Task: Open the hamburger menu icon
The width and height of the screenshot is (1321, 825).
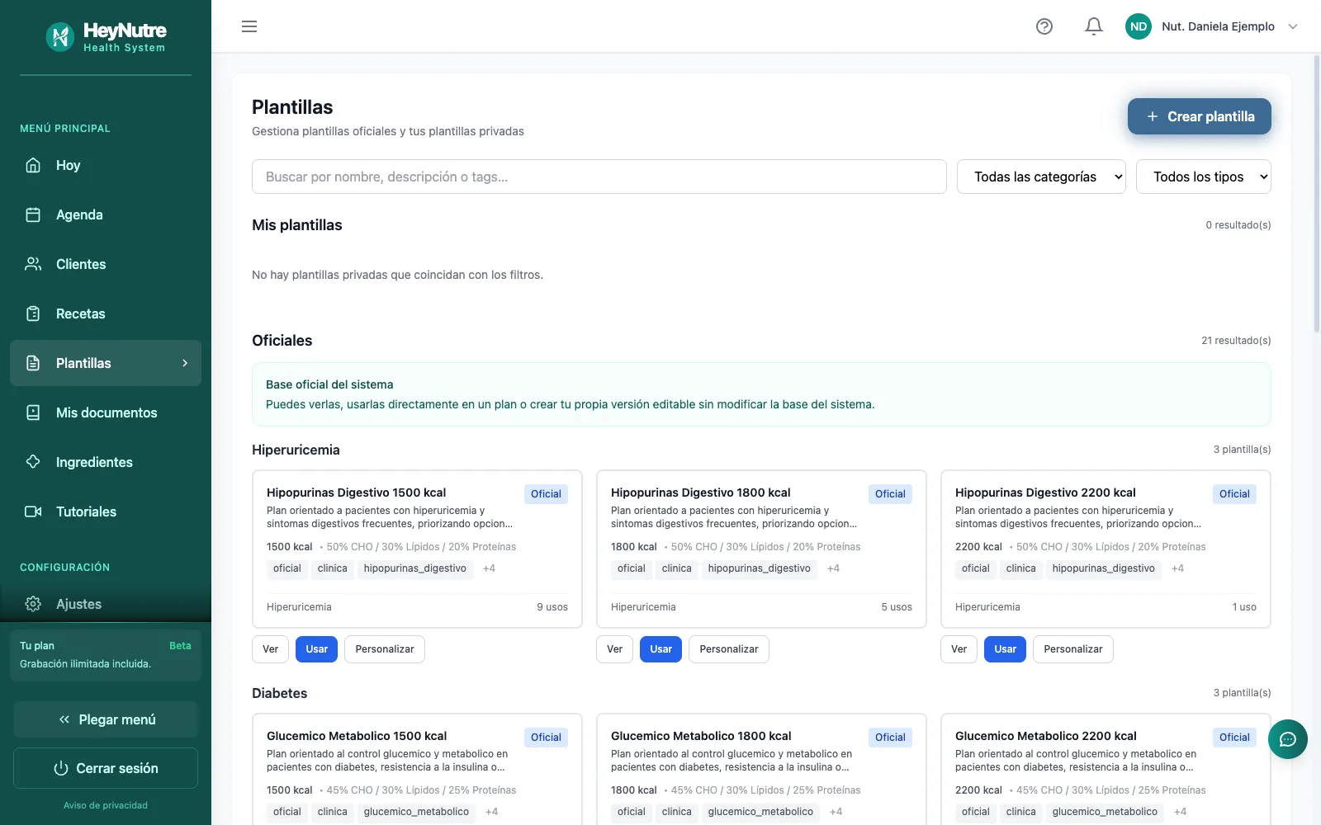Action: 249,26
